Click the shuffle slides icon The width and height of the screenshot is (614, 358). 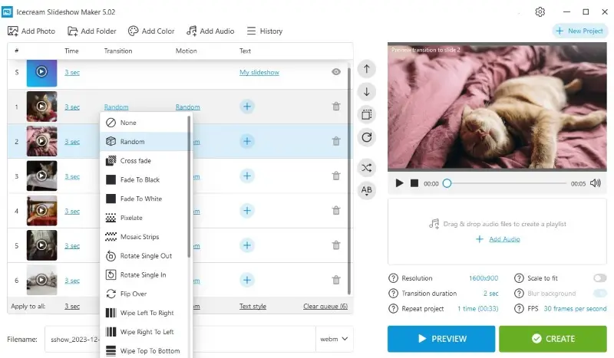(x=367, y=167)
